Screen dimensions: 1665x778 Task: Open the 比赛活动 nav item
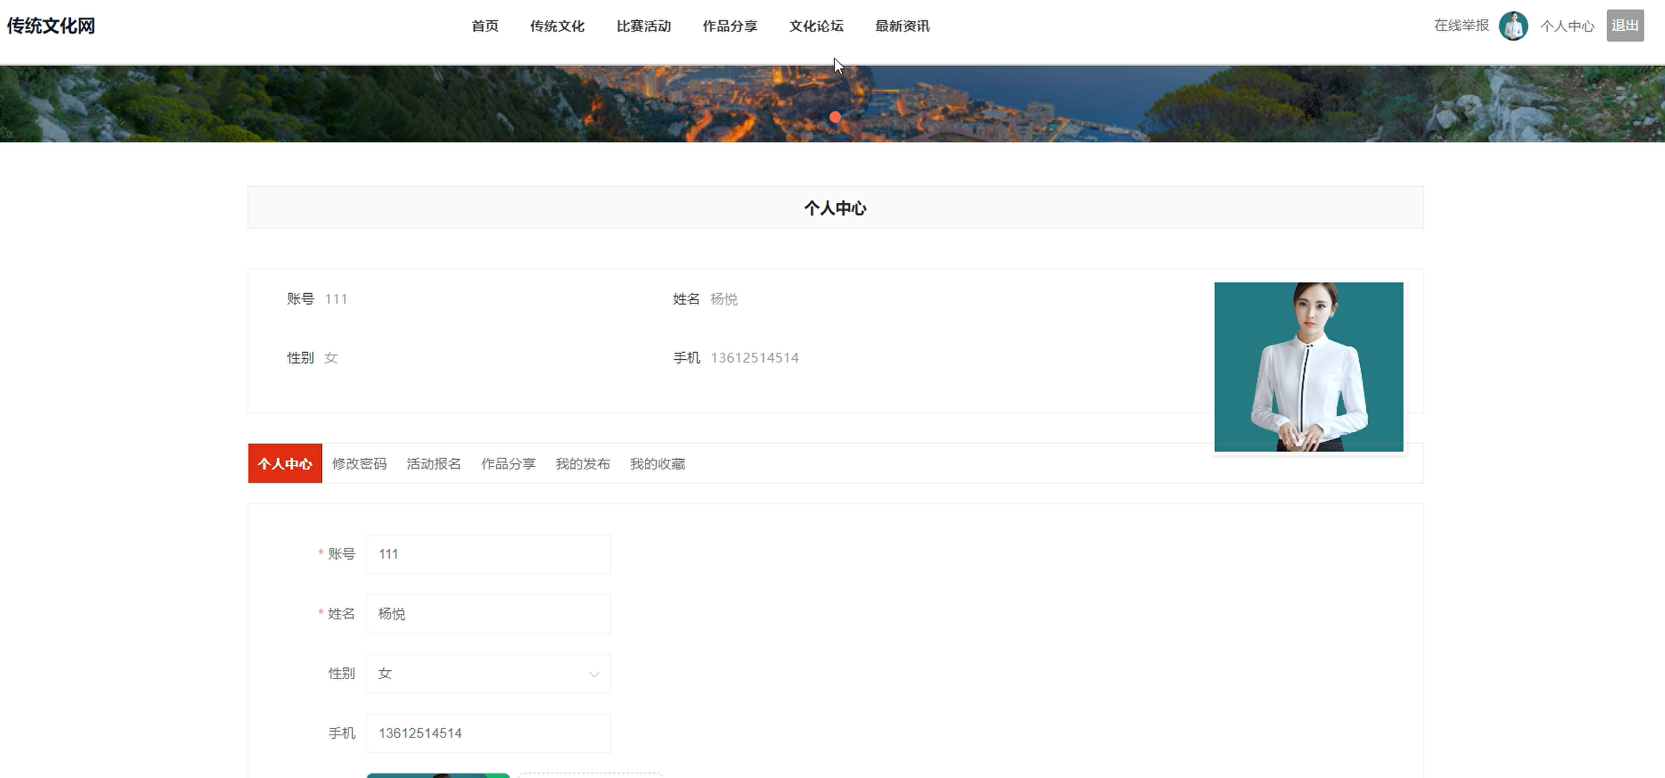(x=644, y=26)
